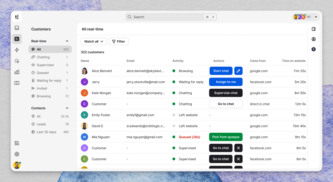Select Leads under Contacts
Viewport: 333px width, 182px height.
coord(50,124)
